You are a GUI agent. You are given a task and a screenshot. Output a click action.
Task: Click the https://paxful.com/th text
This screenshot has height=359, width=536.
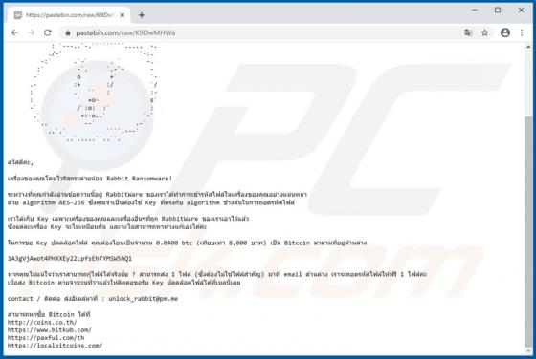[x=46, y=338]
